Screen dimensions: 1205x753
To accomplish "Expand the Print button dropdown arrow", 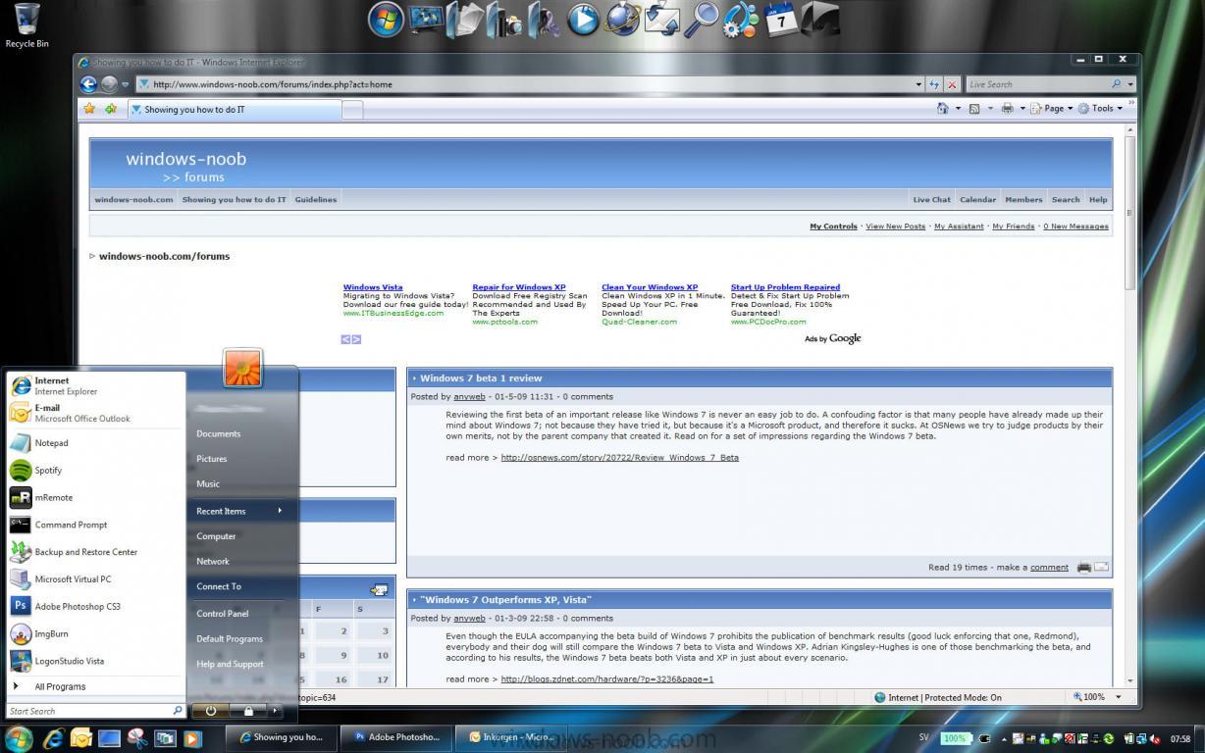I will (x=1022, y=109).
